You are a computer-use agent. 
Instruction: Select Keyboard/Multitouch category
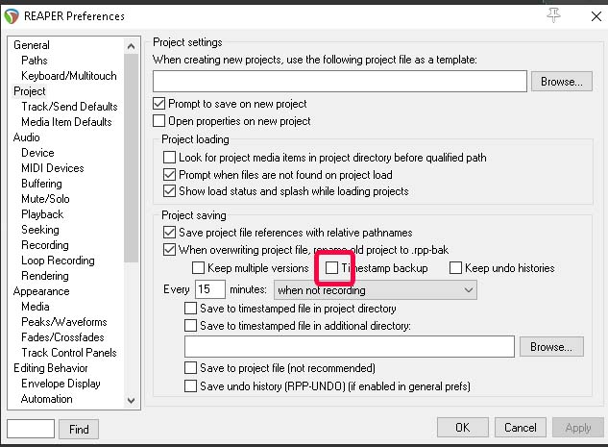point(69,76)
